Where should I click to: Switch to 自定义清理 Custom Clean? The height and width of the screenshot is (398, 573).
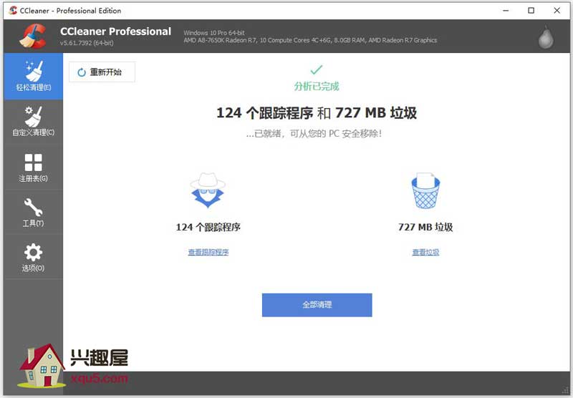point(33,122)
